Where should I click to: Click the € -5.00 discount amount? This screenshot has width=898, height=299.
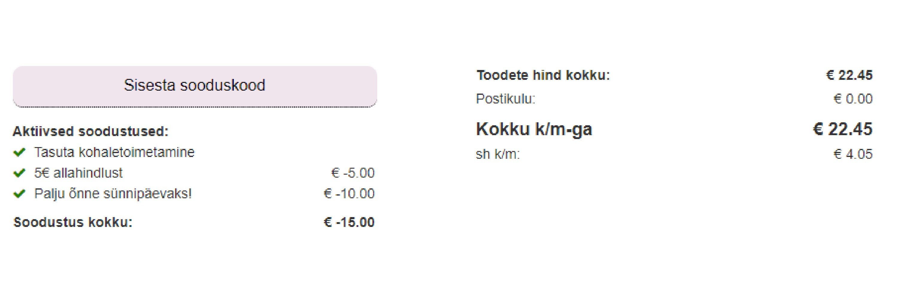click(352, 173)
